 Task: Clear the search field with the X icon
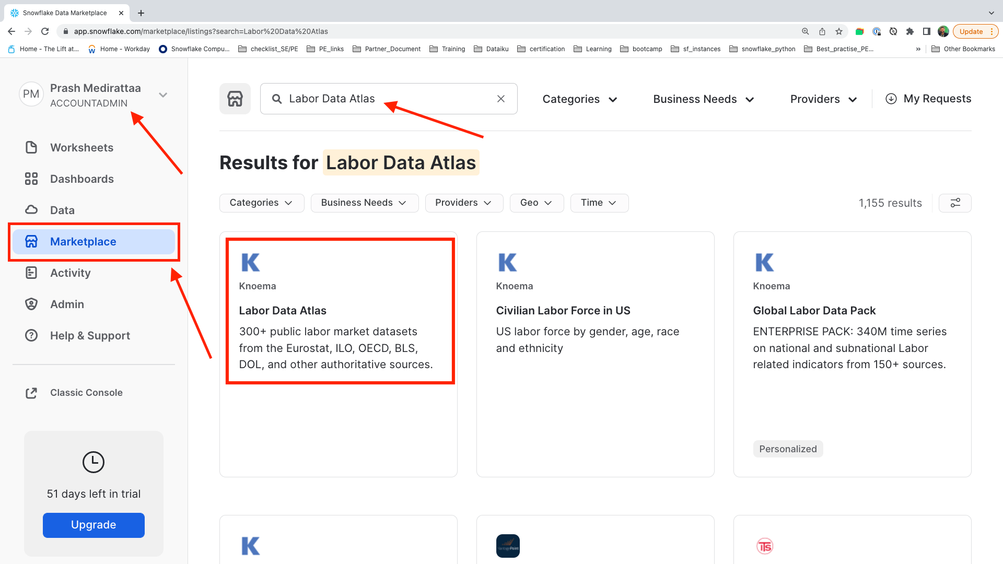(500, 99)
